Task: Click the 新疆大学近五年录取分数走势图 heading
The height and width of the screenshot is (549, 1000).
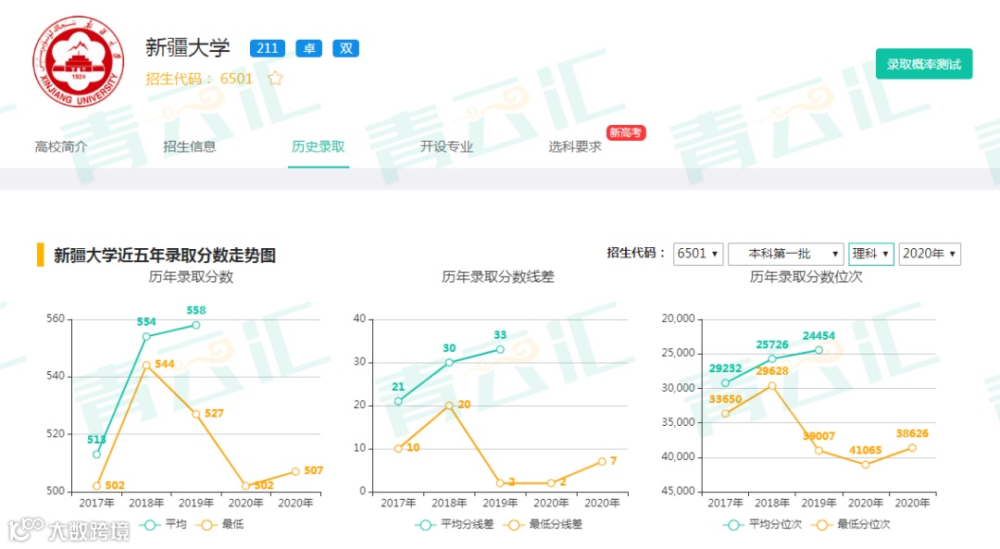Action: (x=165, y=255)
